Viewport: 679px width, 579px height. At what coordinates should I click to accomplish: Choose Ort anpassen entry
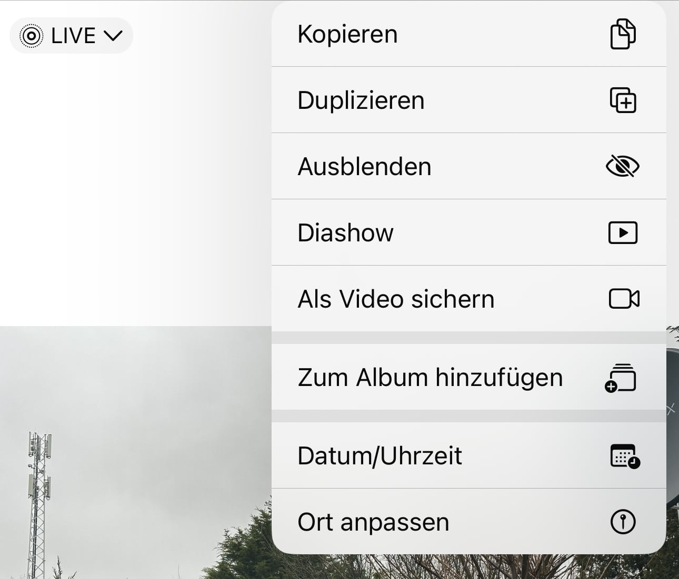(x=373, y=522)
